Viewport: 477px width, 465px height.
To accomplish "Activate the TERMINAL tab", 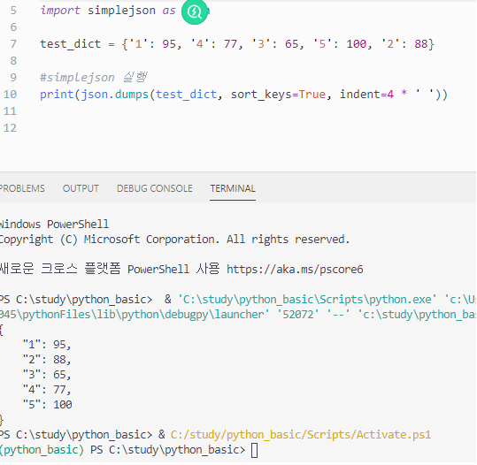I will tap(233, 188).
